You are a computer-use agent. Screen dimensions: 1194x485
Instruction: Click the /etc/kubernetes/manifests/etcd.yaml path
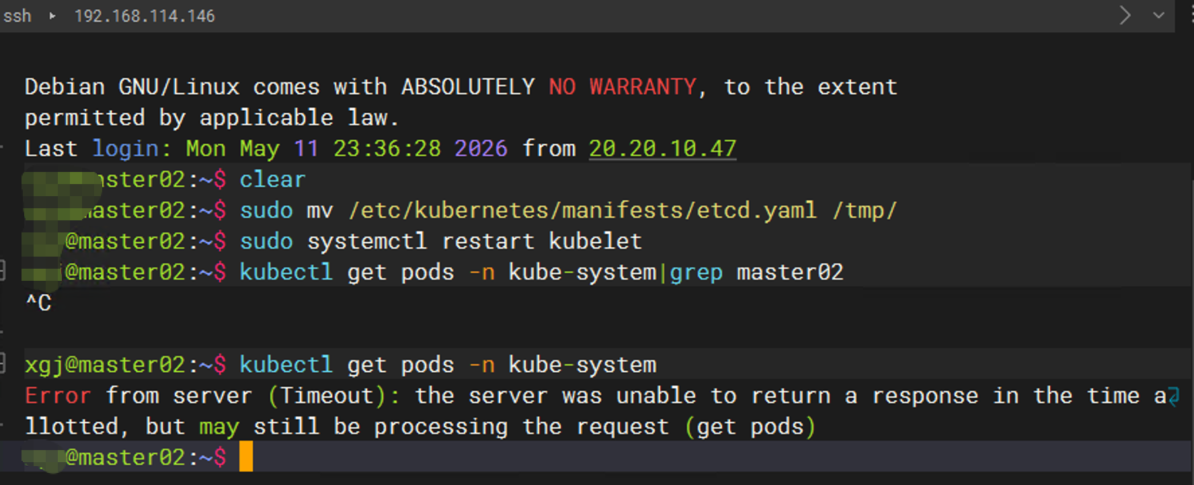[582, 210]
